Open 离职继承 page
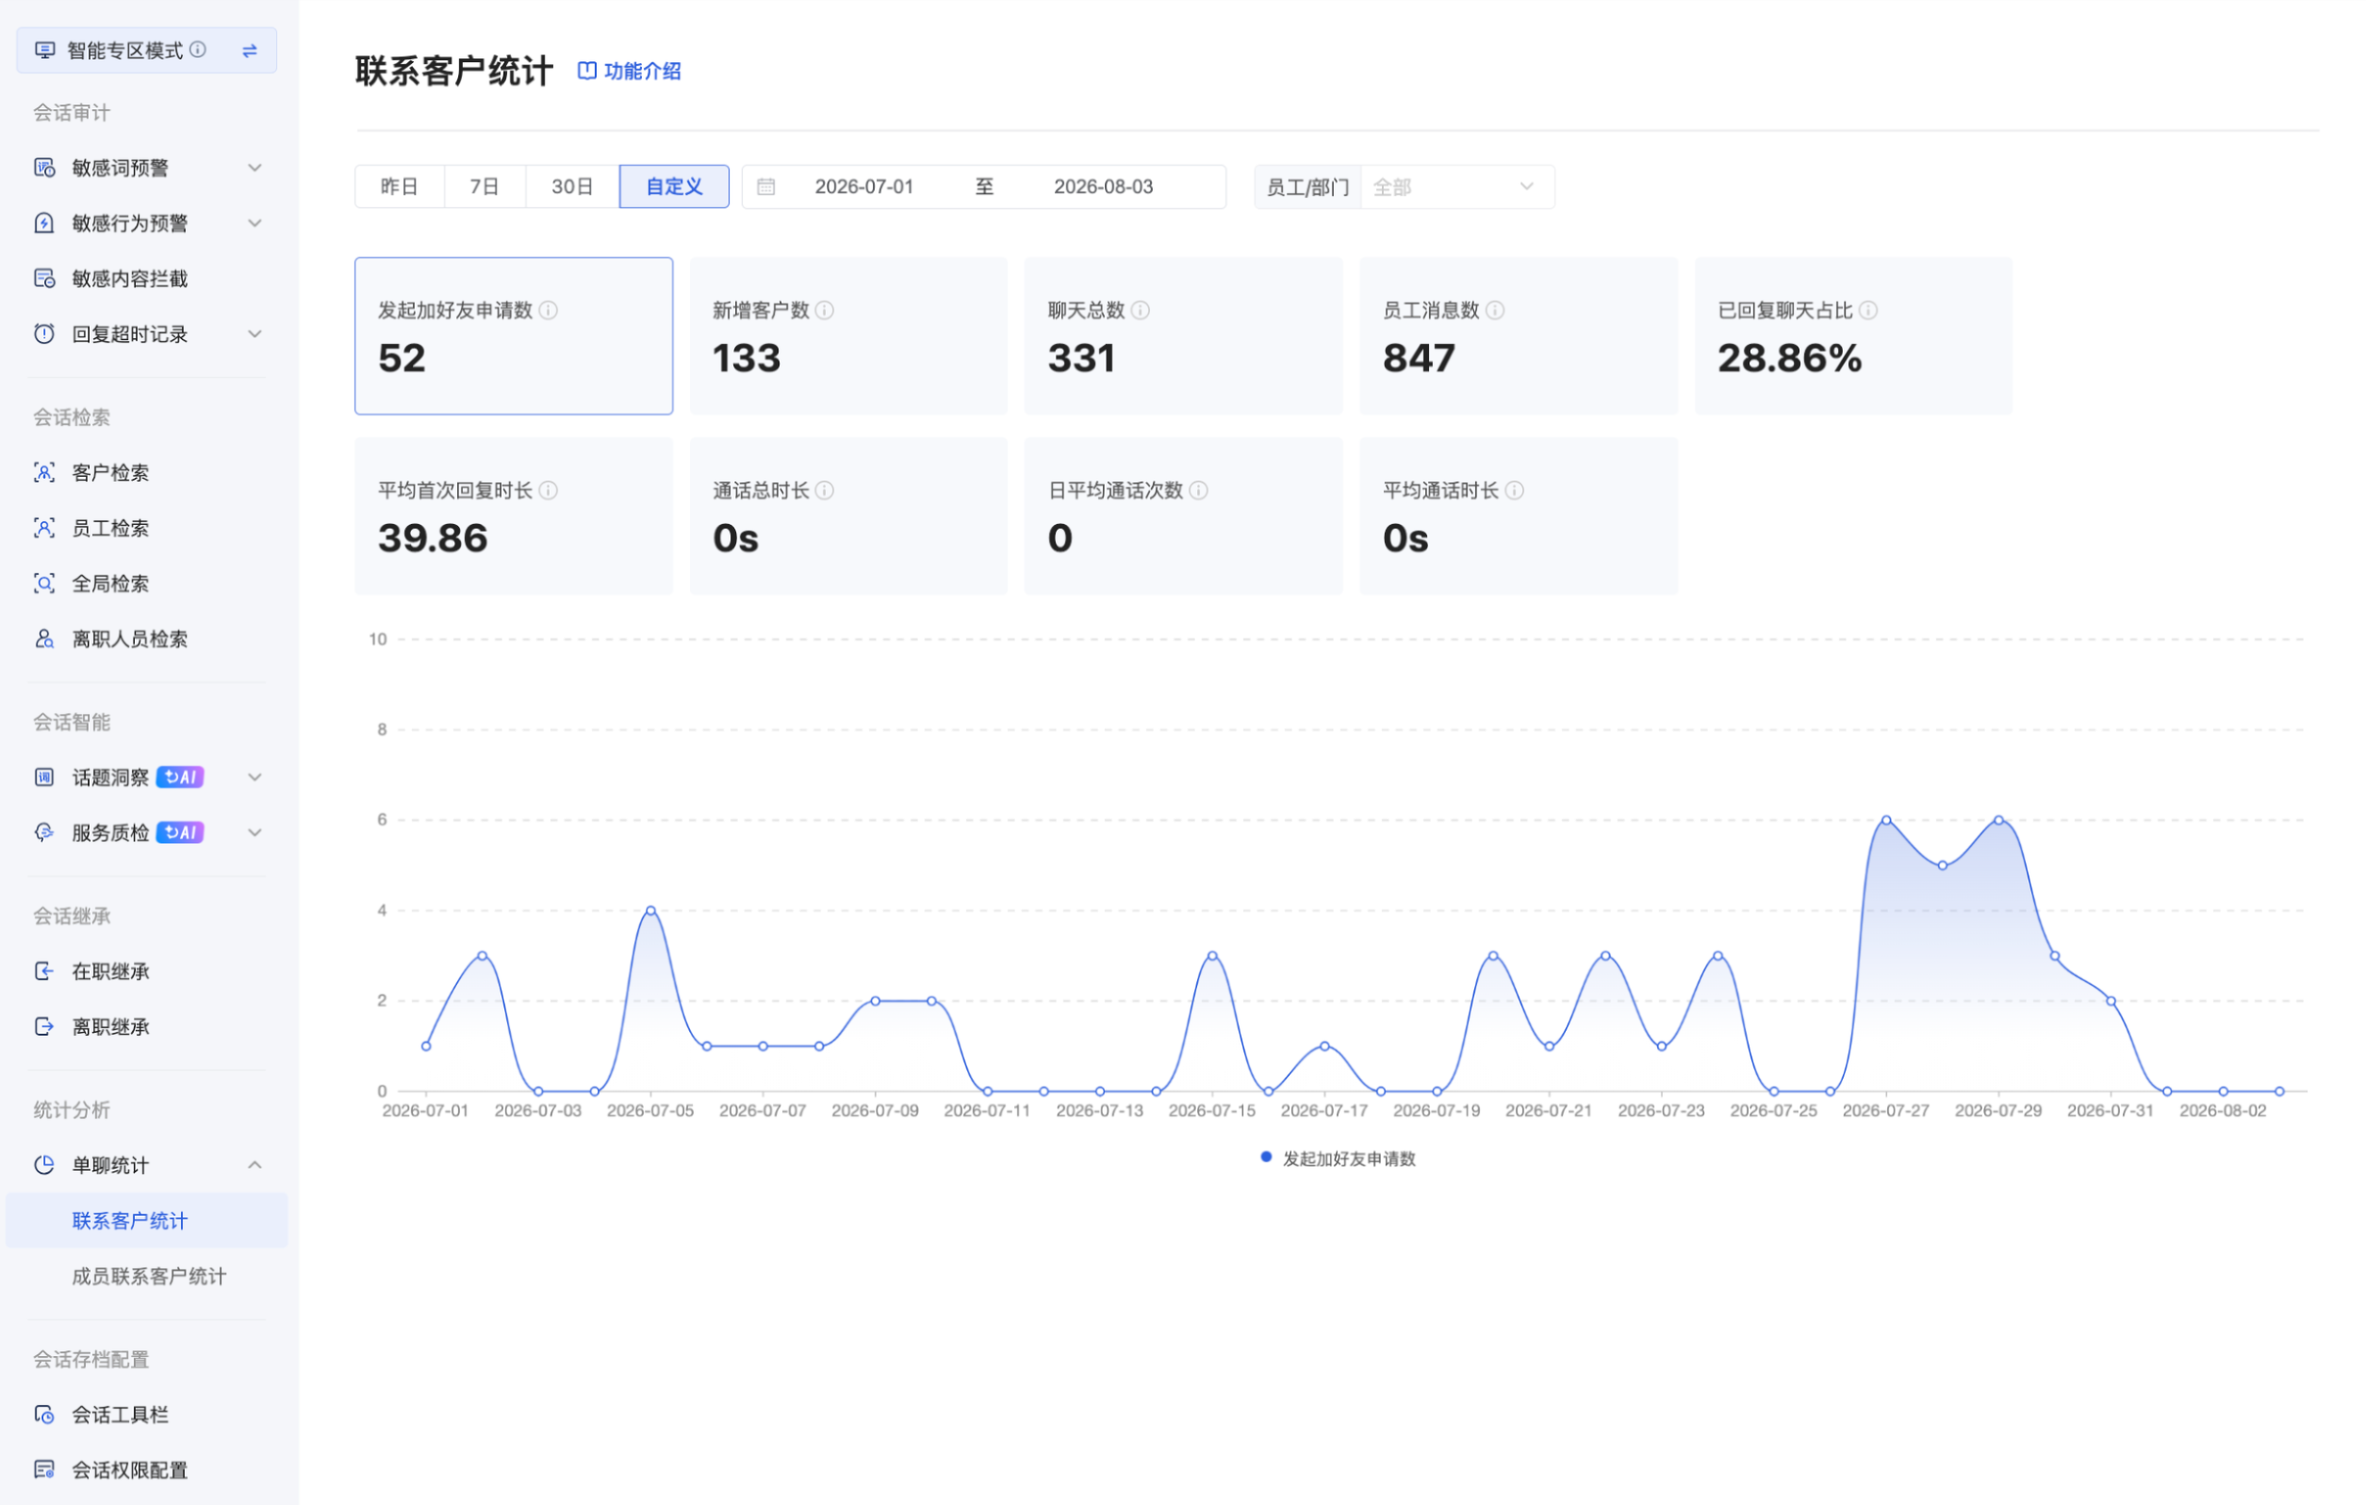The height and width of the screenshot is (1505, 2366). tap(110, 1026)
